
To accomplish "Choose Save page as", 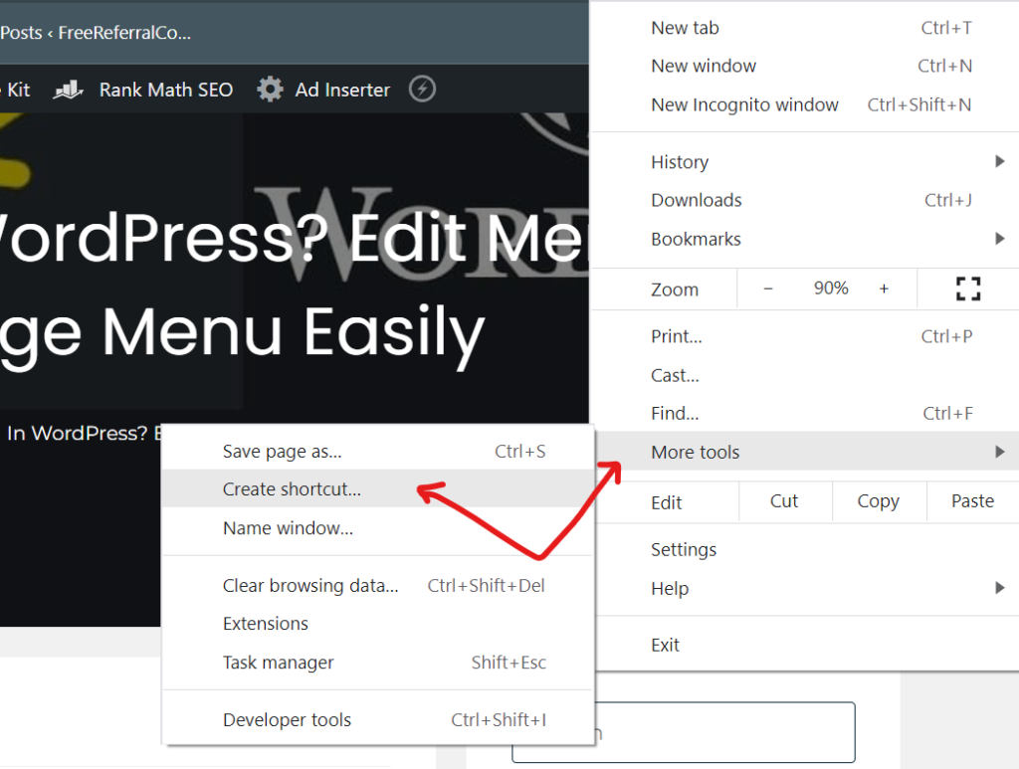I will (x=282, y=451).
